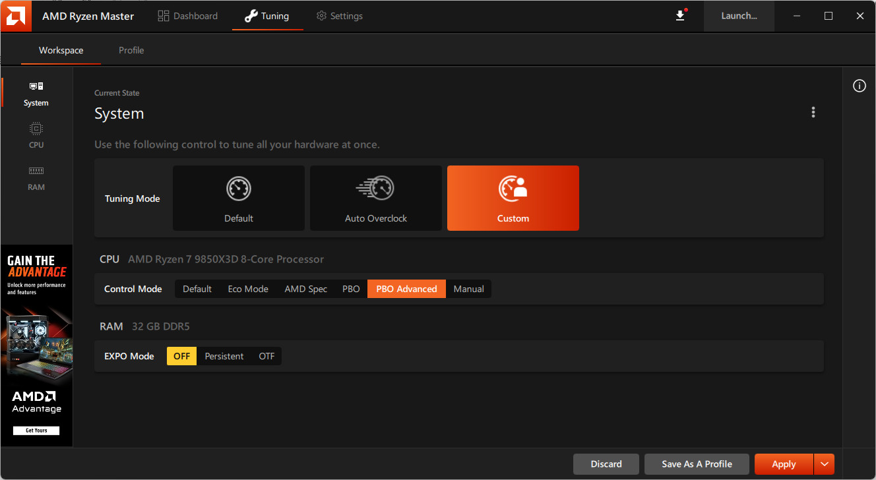Set CPU control mode to Manual

click(x=468, y=289)
